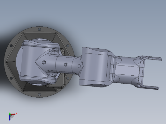The height and width of the screenshot is (124, 166).
Task: Select the bottommost bolt hole on the round flange
Action: pos(39,94)
